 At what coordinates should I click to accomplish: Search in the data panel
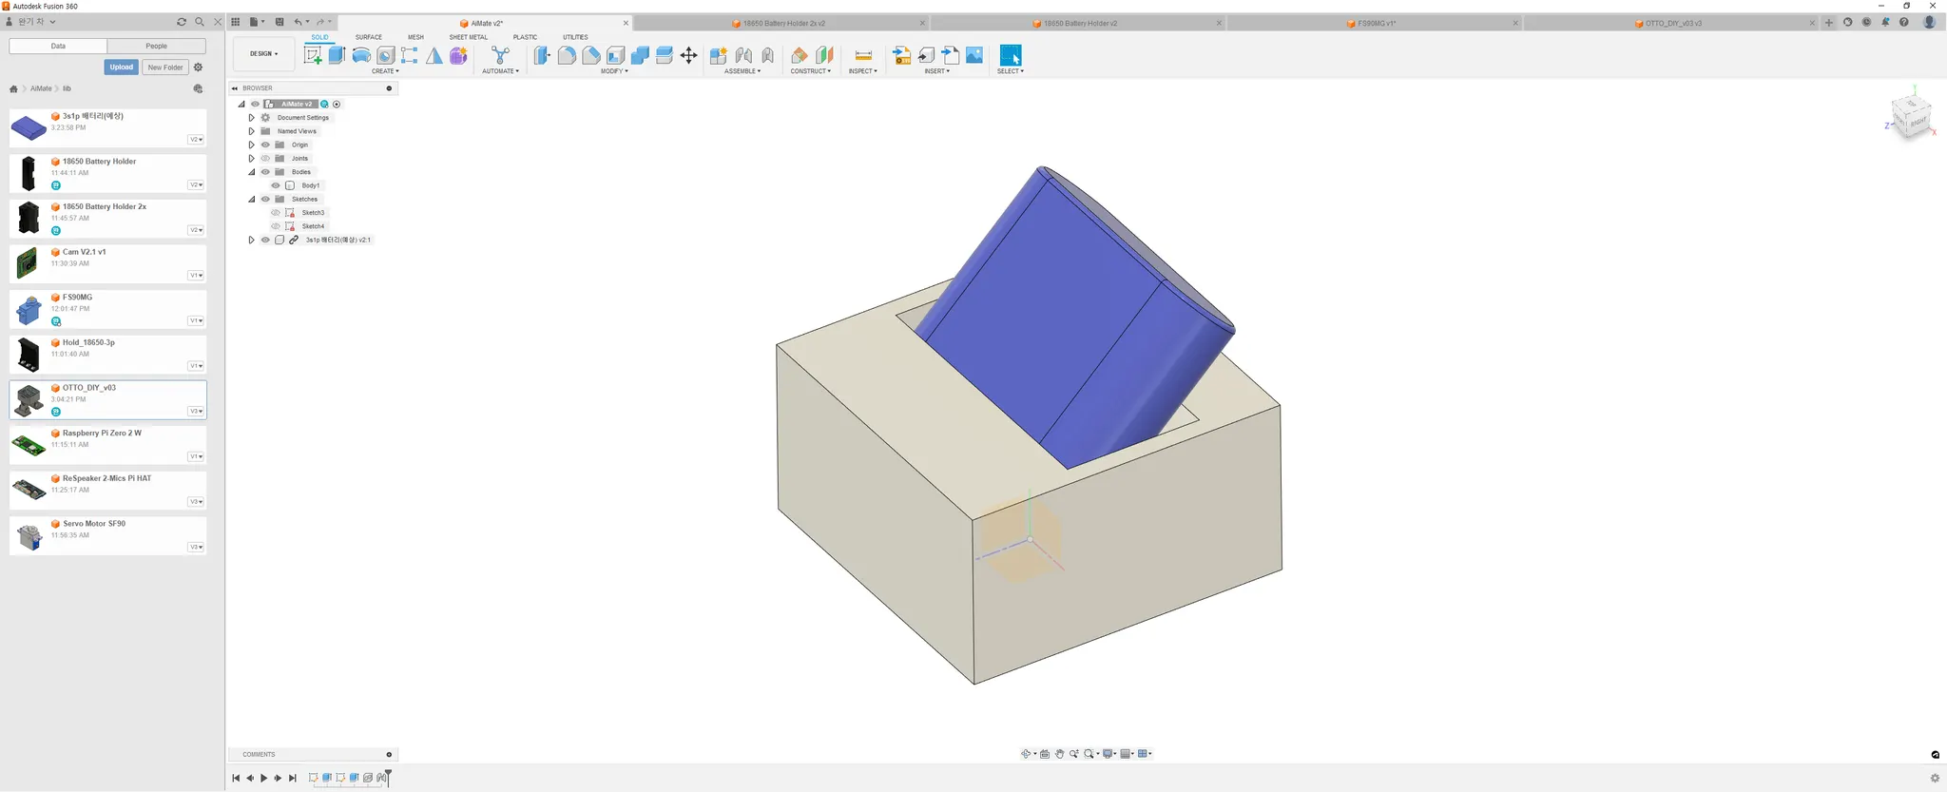tap(200, 22)
